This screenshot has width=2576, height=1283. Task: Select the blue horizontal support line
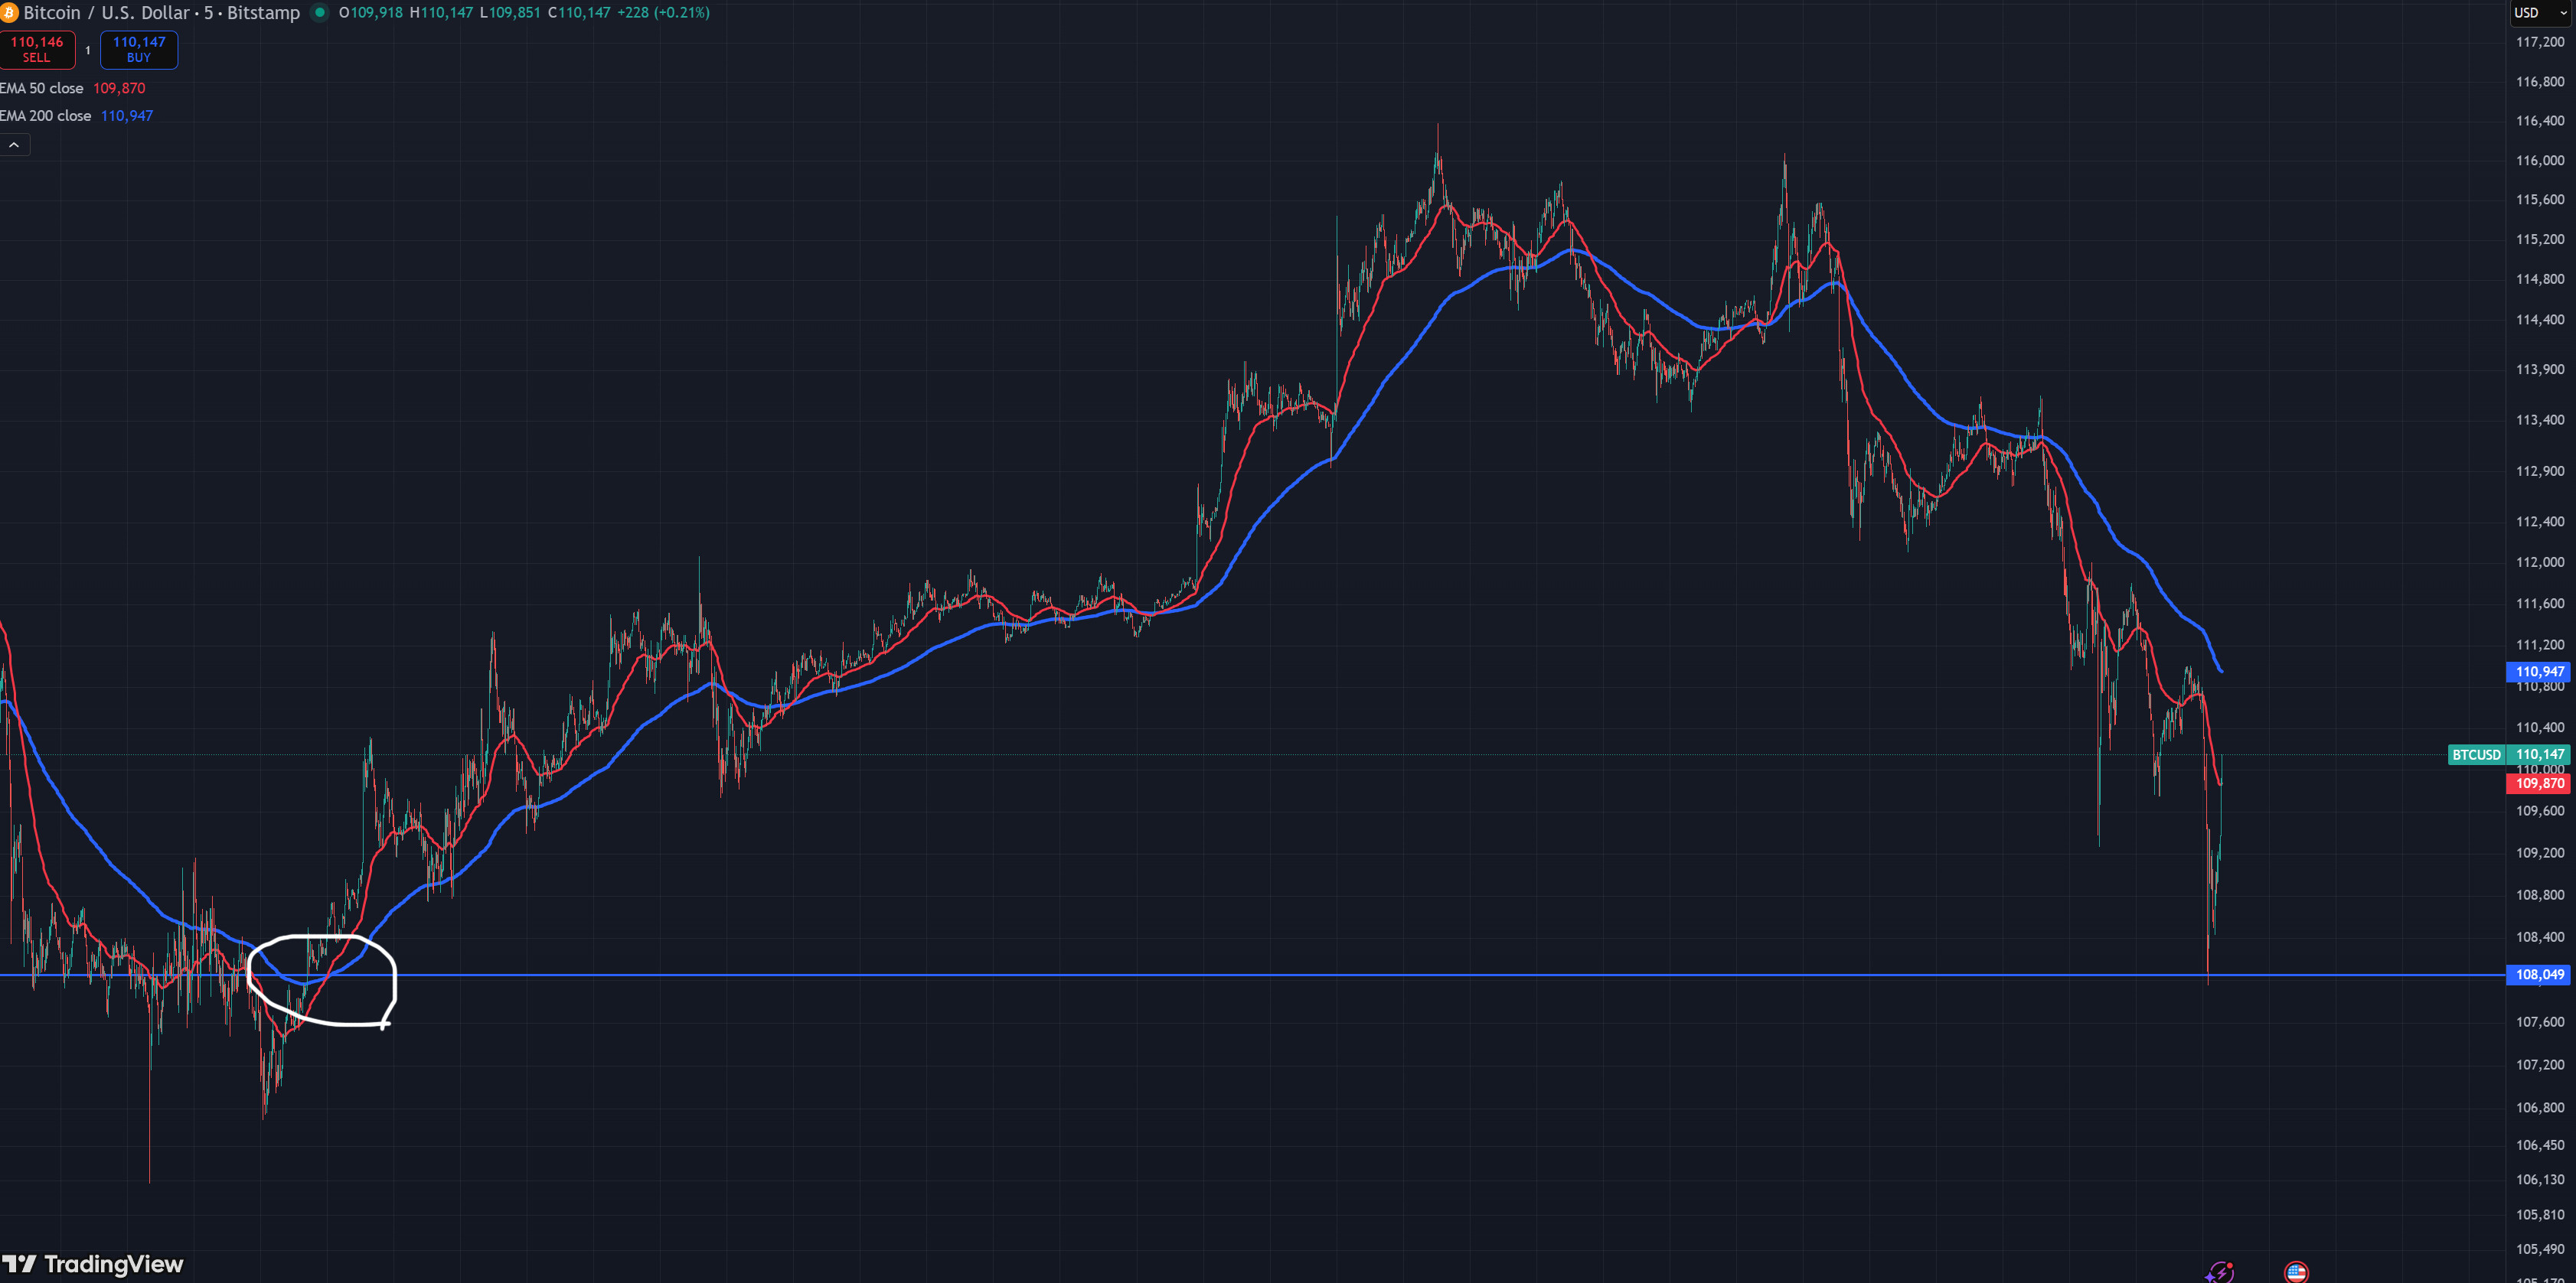tap(1200, 974)
